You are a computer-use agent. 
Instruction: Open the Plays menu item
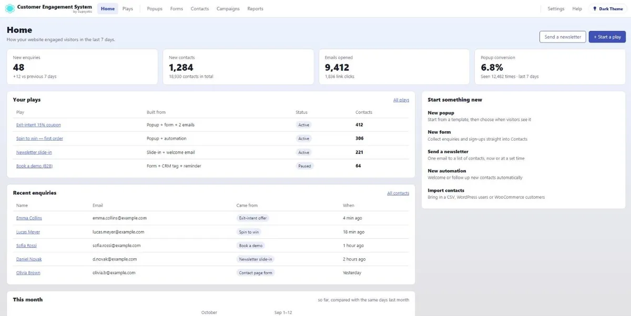(x=128, y=9)
